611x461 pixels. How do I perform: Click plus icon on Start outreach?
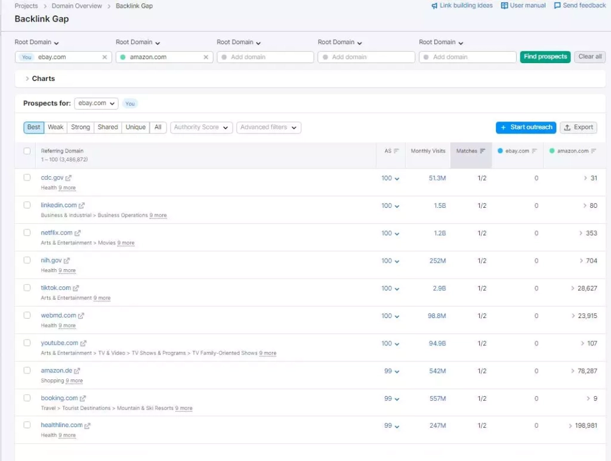tap(503, 127)
